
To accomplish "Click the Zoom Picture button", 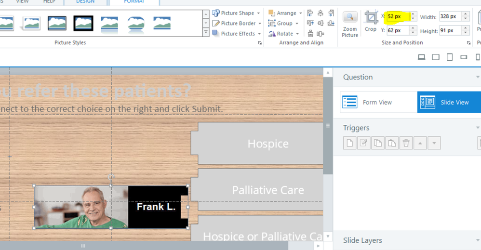I will pyautogui.click(x=350, y=24).
